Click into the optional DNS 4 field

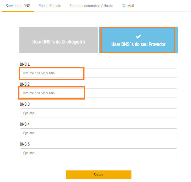[98, 133]
